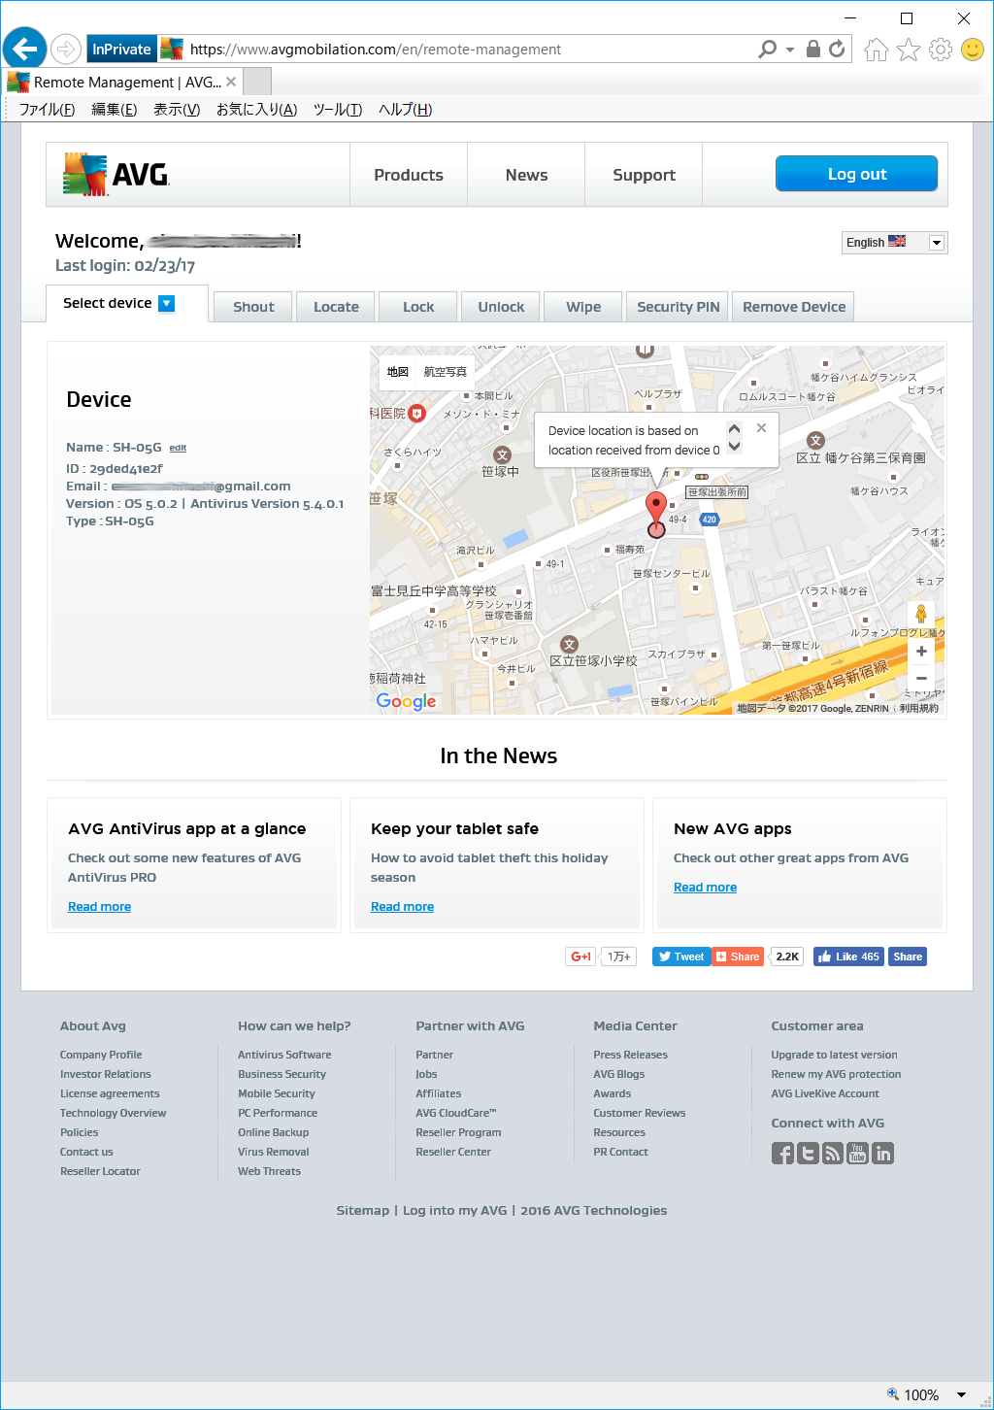Open the ツール(T) menu
Image resolution: width=994 pixels, height=1410 pixels.
pyautogui.click(x=338, y=110)
